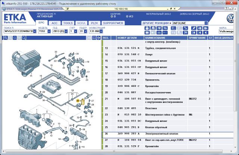
Task: Click the bar-and-left-arrow previous icon
Action: (x=200, y=32)
